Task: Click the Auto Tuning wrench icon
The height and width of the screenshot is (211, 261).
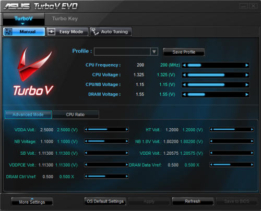Action: [95, 32]
